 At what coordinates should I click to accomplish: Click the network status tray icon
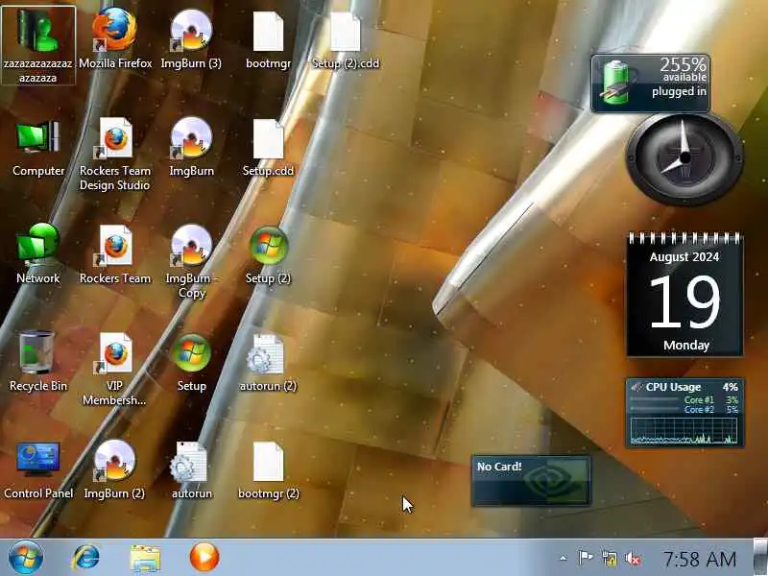[610, 559]
